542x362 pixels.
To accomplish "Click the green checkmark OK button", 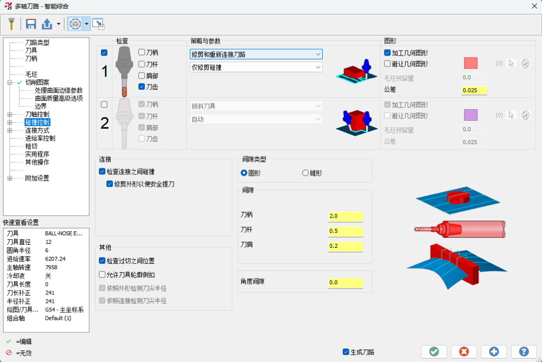I will [x=434, y=351].
